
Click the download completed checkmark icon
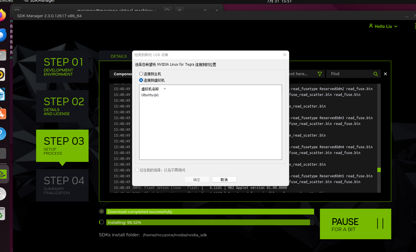click(102, 211)
